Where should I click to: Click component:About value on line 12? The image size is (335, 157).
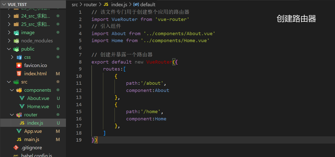162,90
